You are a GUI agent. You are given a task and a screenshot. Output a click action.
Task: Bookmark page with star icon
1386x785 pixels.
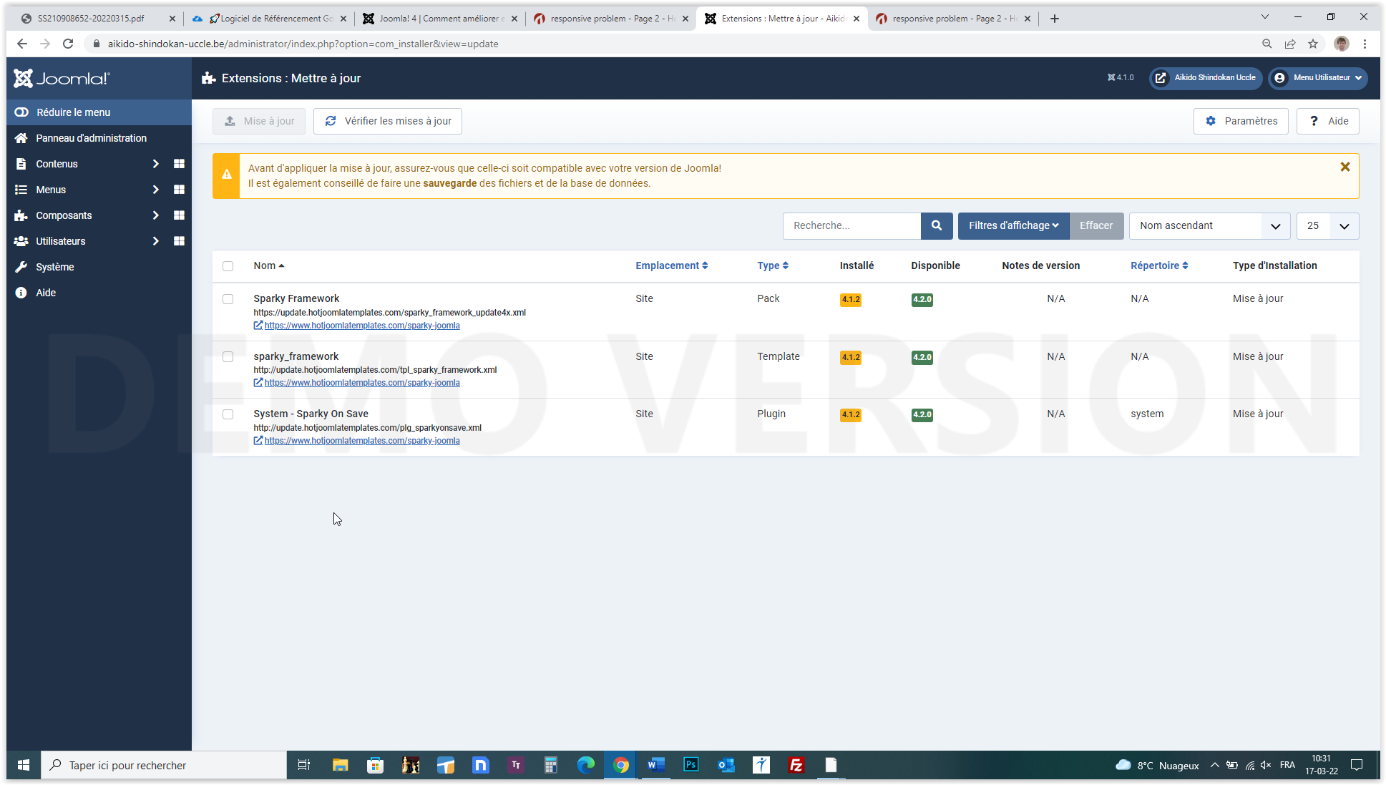click(x=1313, y=44)
